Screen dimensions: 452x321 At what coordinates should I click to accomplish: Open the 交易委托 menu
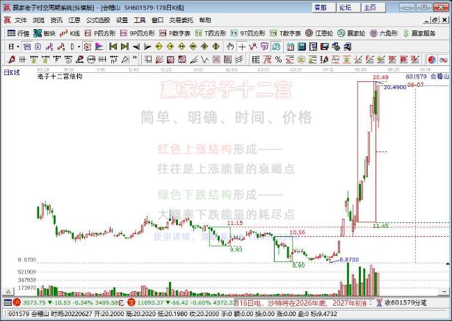181,20
